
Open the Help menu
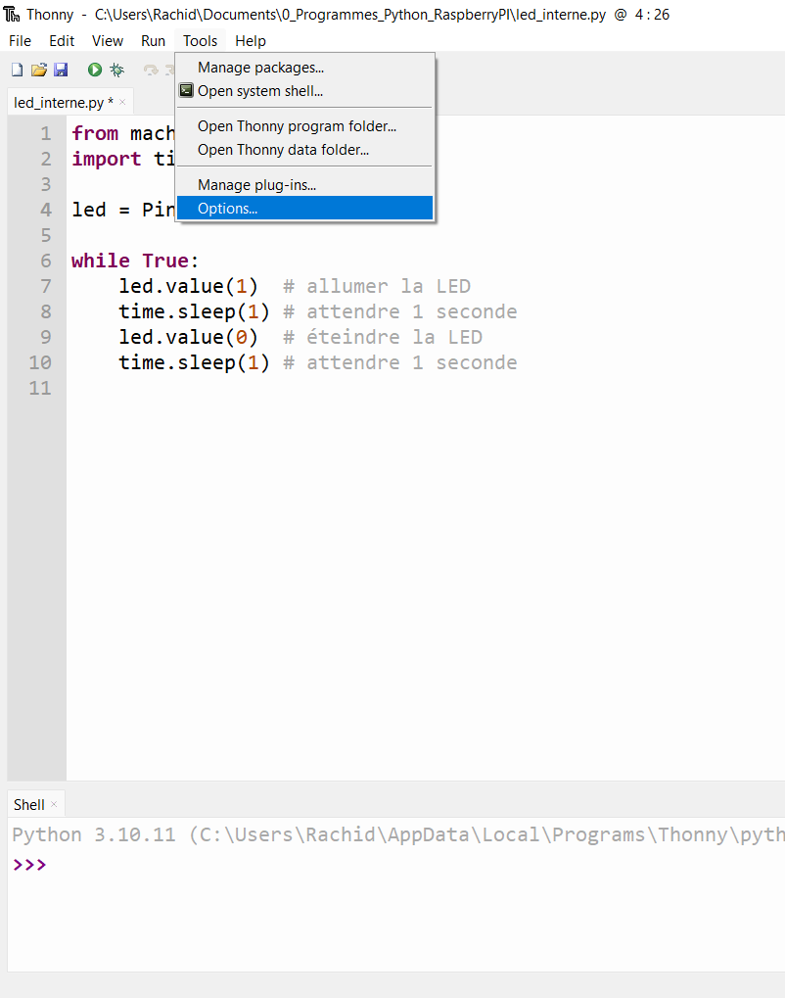point(251,41)
